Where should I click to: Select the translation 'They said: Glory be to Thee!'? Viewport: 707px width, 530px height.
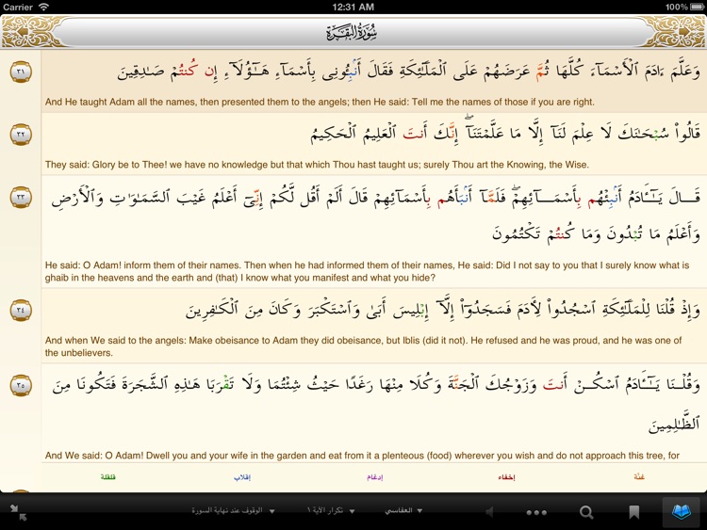(x=317, y=165)
